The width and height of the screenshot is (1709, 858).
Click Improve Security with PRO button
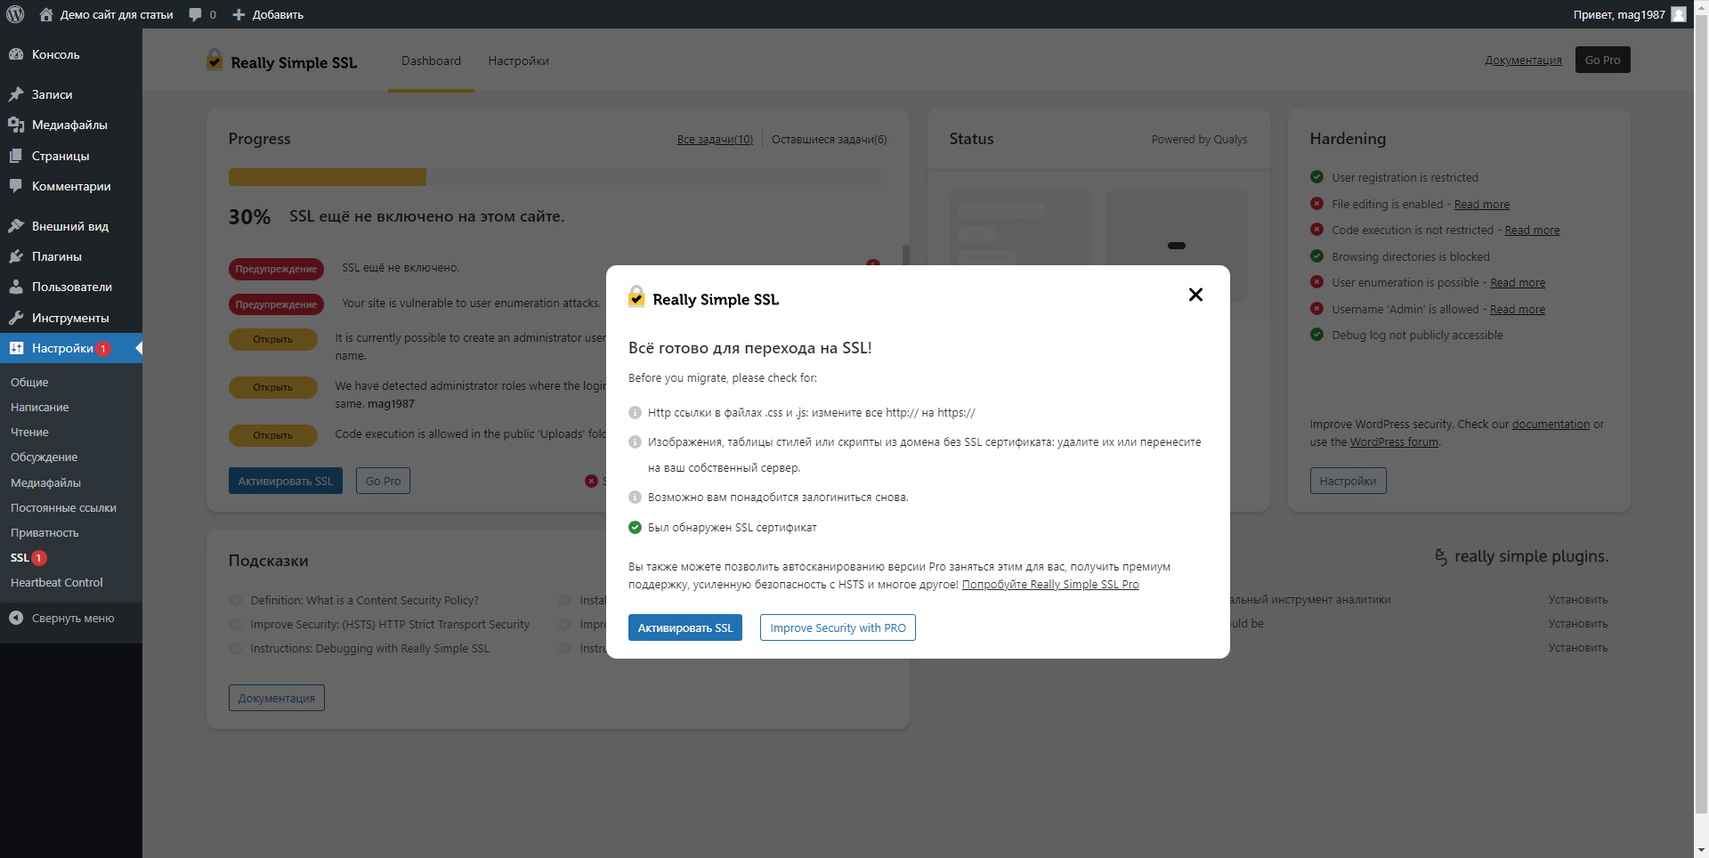point(838,627)
